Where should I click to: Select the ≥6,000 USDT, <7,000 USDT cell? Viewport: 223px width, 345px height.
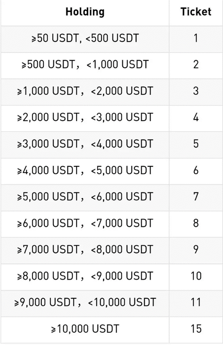(85, 223)
